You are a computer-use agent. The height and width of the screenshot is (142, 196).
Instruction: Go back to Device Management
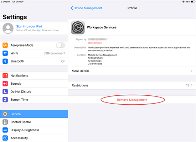tap(86, 8)
